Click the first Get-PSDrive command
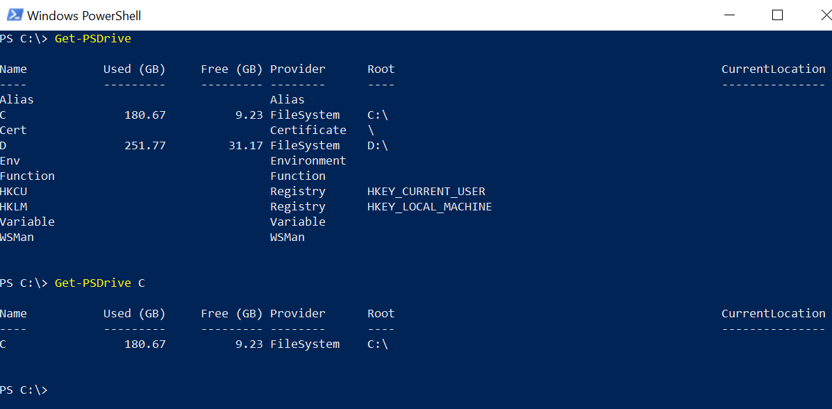 (x=93, y=39)
